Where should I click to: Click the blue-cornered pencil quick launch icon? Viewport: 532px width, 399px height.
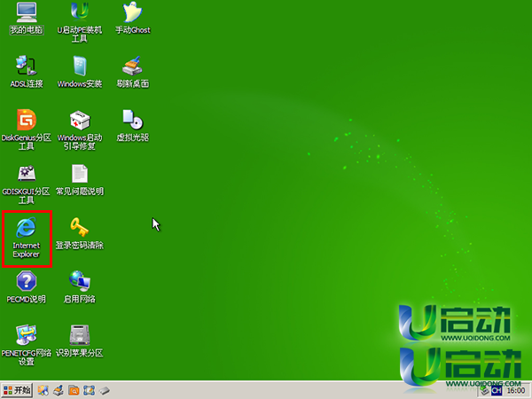tap(90, 390)
